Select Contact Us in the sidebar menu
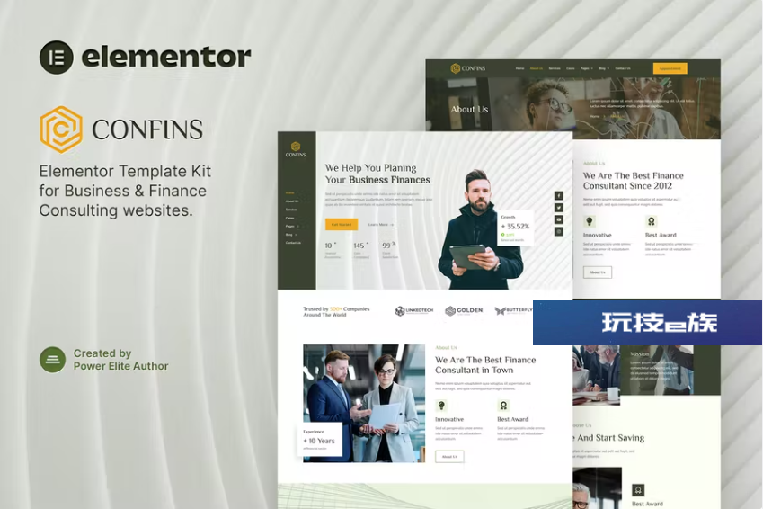763x509 pixels. click(x=293, y=243)
